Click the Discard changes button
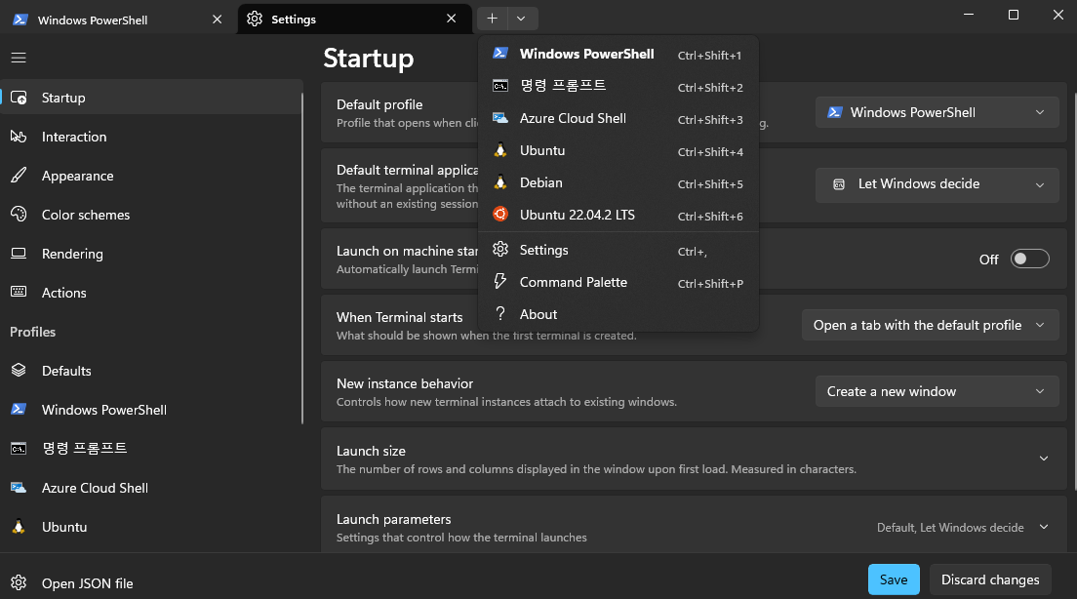Viewport: 1077px width, 599px height. pos(990,579)
